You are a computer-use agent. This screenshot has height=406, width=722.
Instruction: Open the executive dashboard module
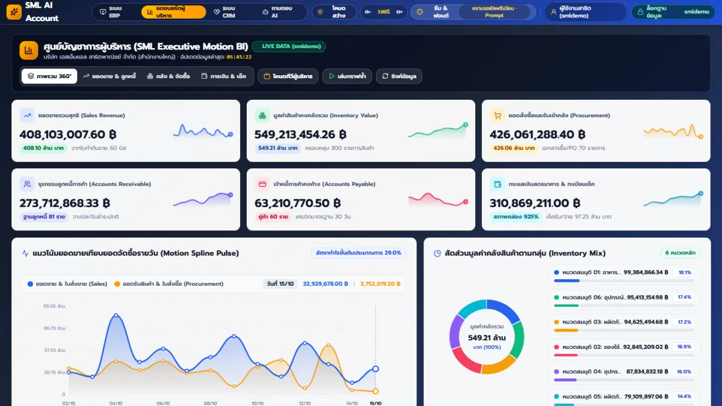click(x=173, y=12)
